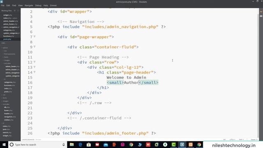
Task: Select admin_navigation.php in Working Files
Action: 11,27
